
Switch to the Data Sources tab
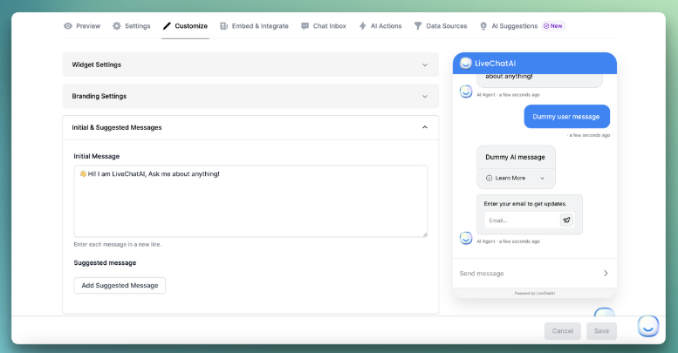441,26
